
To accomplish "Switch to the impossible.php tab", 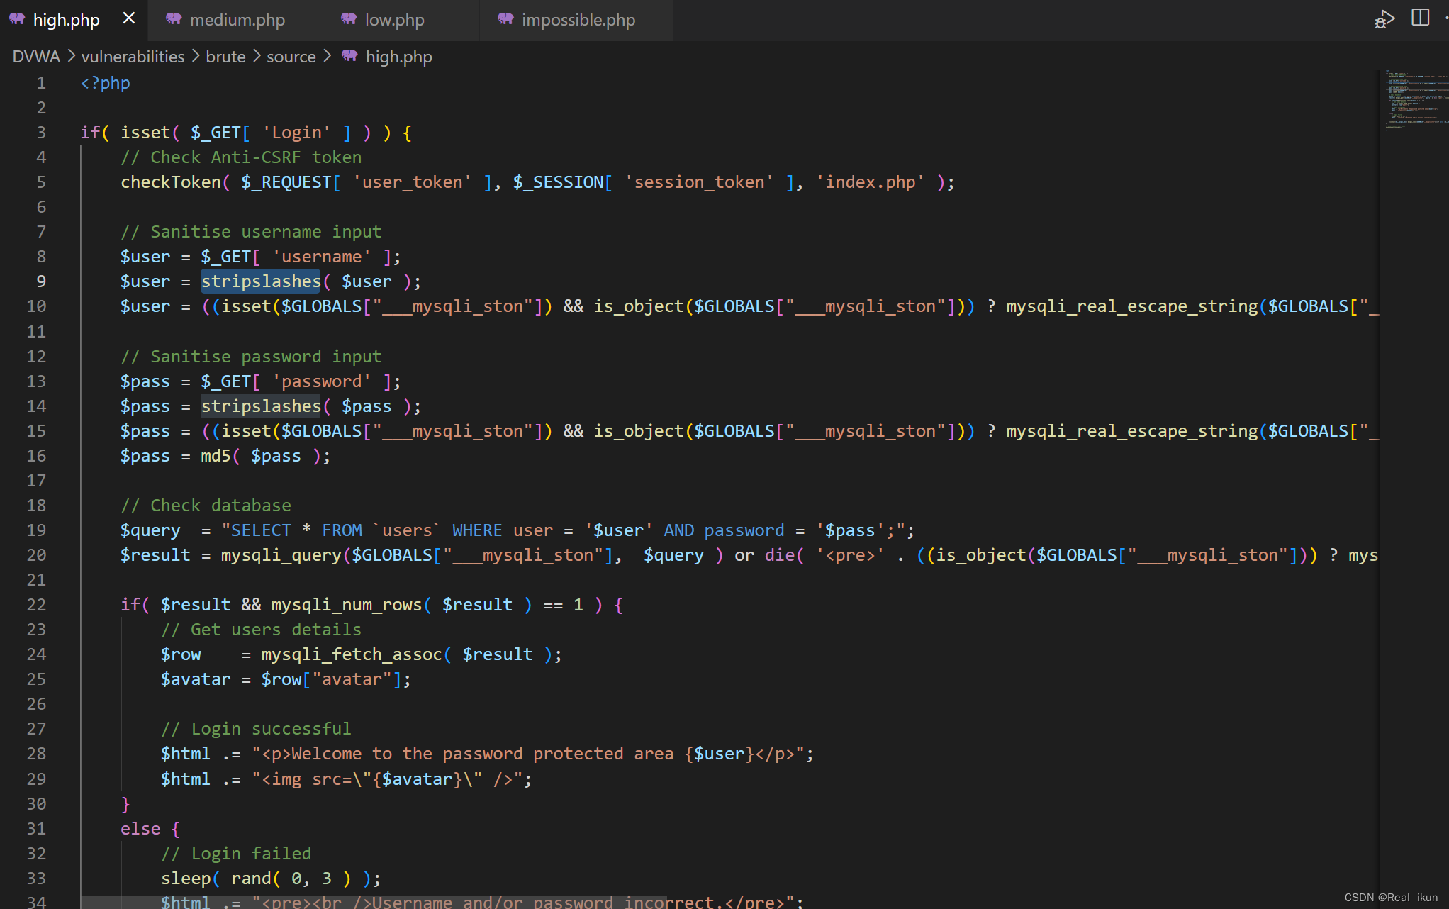I will coord(578,20).
